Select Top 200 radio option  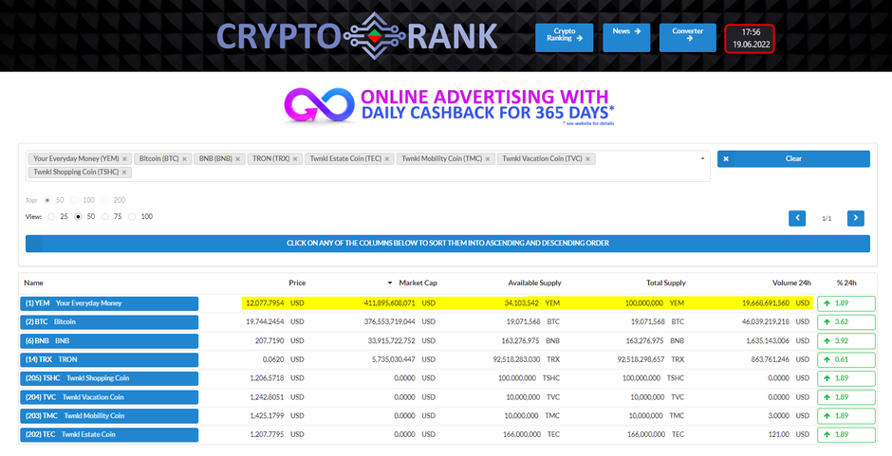(104, 200)
